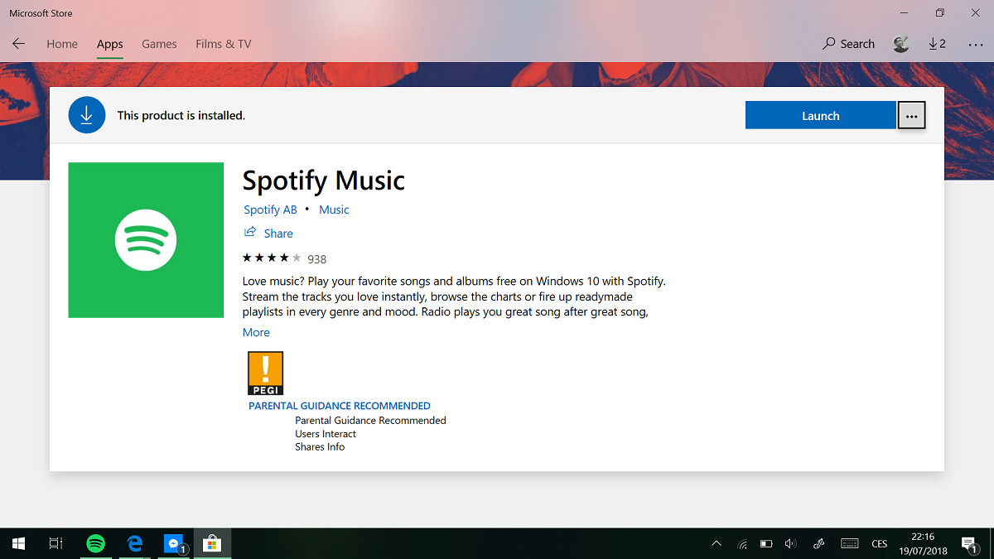The width and height of the screenshot is (994, 559).
Task: Click the 'Shares Info' text
Action: 320,447
